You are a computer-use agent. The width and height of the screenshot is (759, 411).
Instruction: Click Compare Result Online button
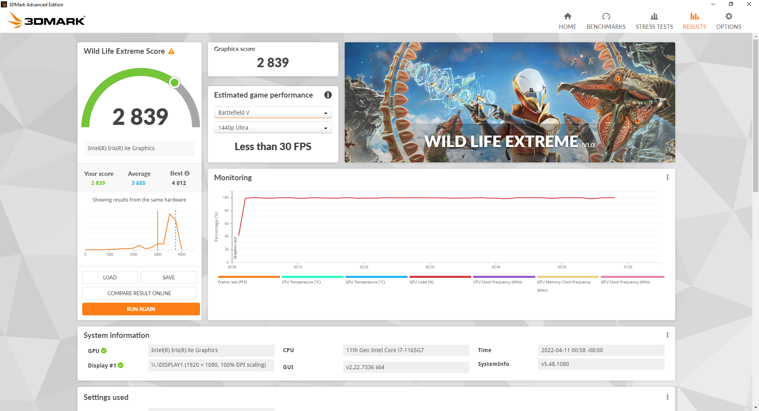coord(139,293)
